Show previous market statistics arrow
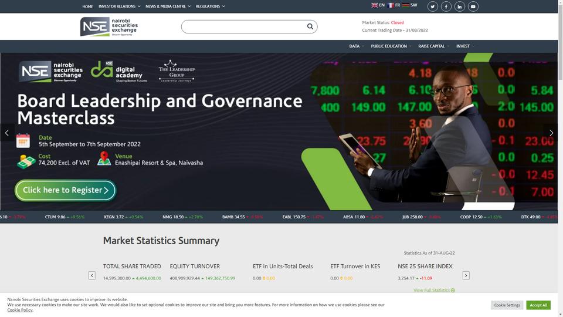 pos(92,275)
